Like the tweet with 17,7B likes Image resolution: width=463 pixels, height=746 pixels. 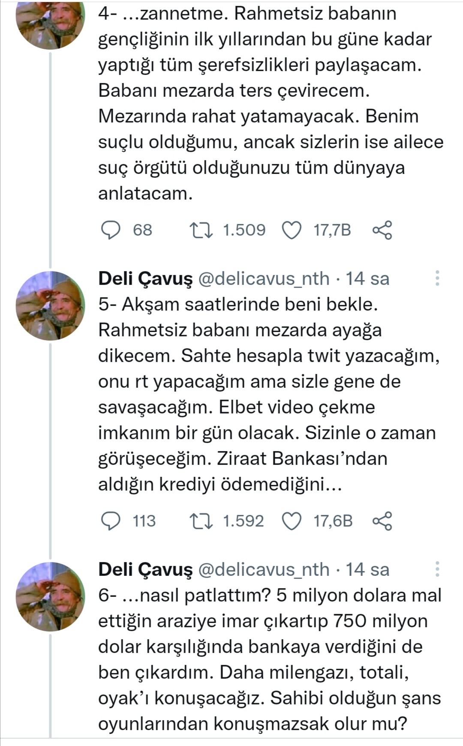(292, 230)
